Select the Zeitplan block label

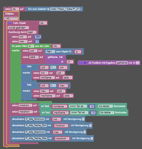click(x=9, y=14)
